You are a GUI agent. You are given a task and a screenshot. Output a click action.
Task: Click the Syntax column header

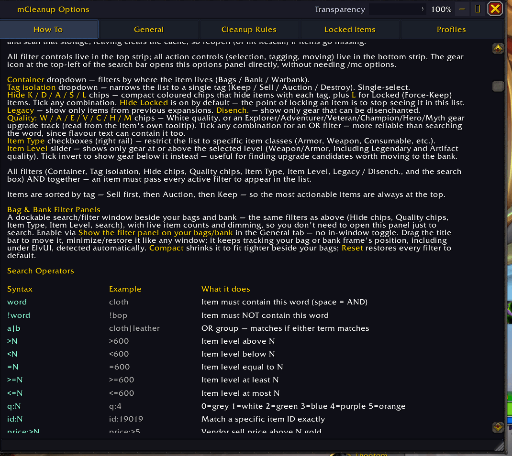coord(20,289)
